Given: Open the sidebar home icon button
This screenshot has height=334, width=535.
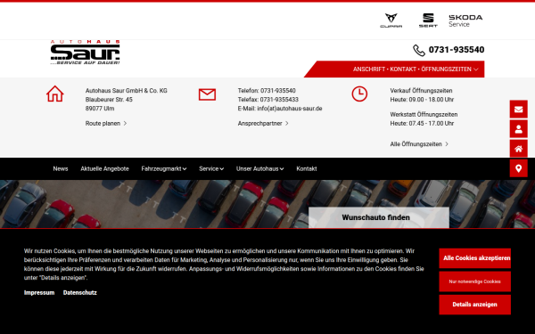Looking at the screenshot, I should (x=519, y=149).
